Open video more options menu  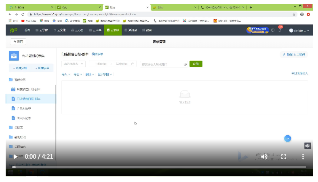click(x=303, y=157)
